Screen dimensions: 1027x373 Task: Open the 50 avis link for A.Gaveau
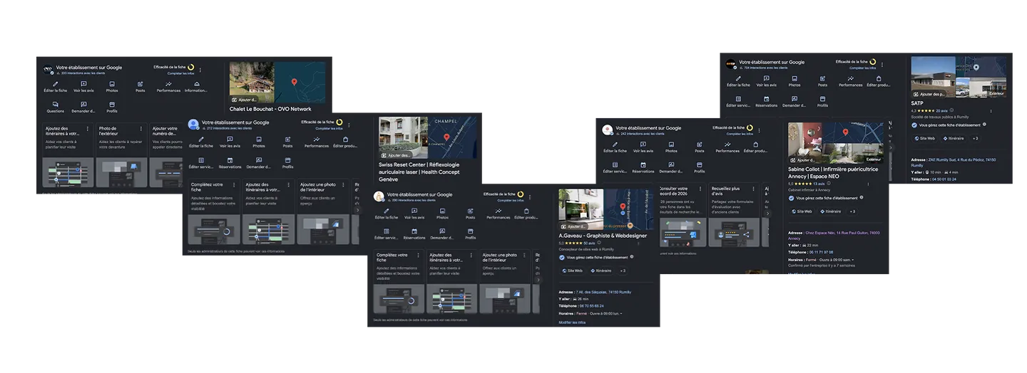click(589, 243)
